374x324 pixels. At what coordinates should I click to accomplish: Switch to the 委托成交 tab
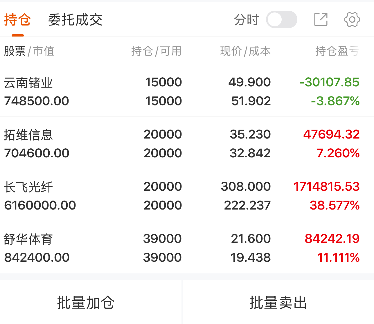click(75, 20)
